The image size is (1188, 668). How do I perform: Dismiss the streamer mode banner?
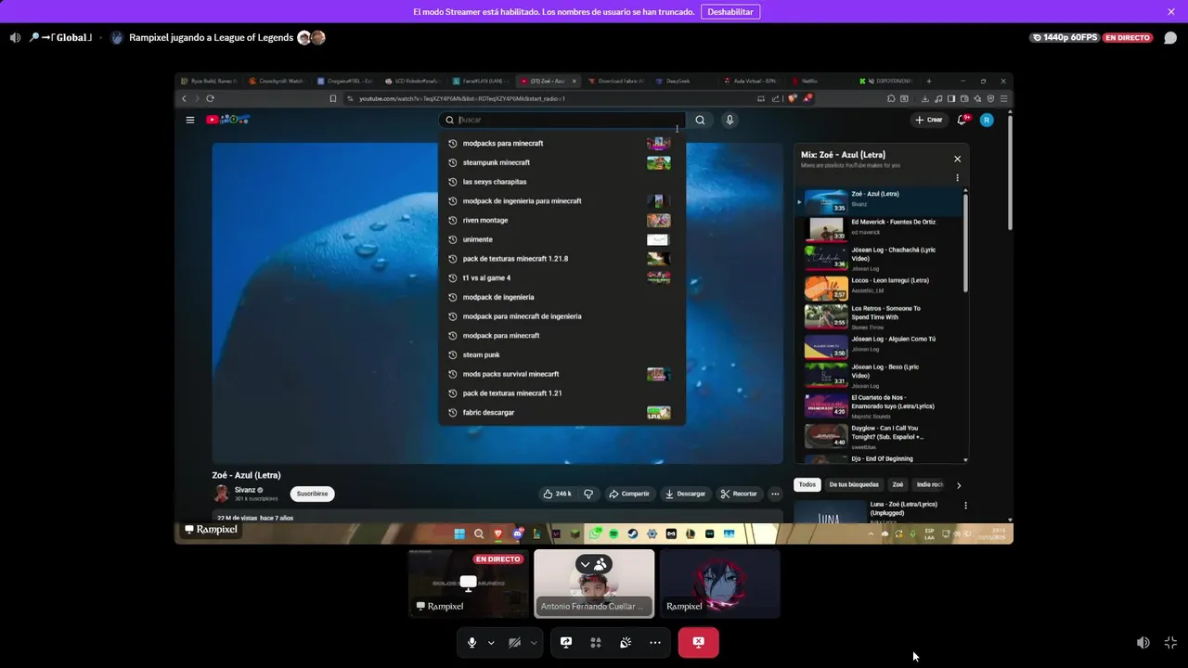click(x=1171, y=11)
